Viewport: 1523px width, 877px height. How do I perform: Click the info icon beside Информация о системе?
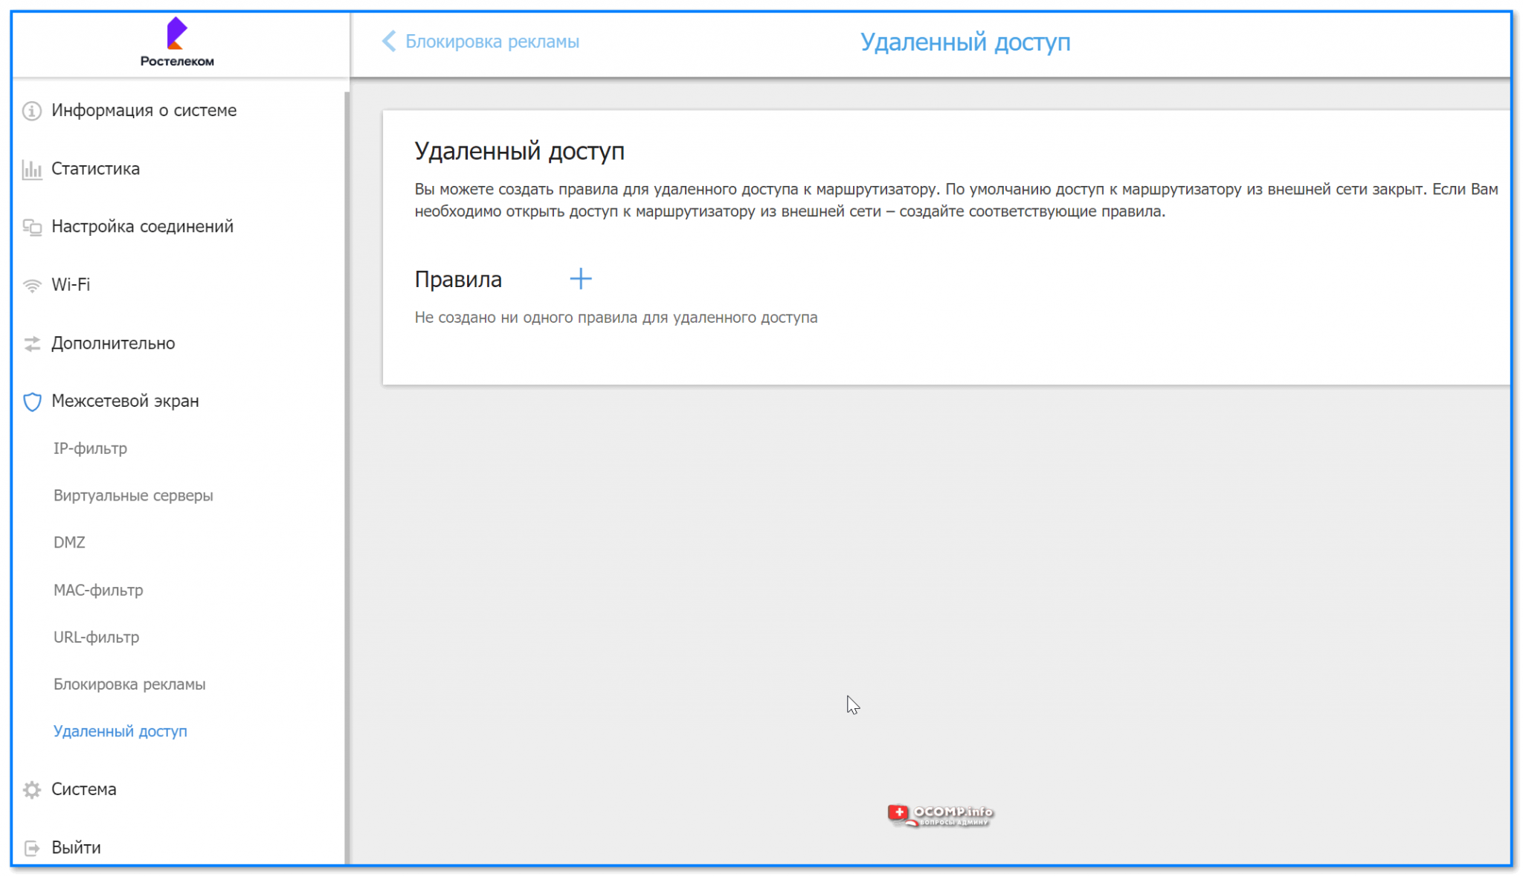[32, 111]
